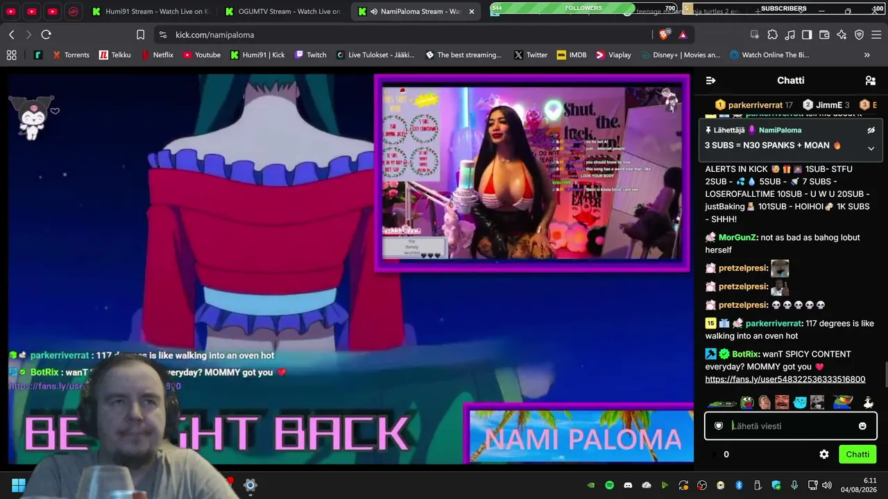Viewport: 888px width, 499px height.
Task: Open the Viaplay bookmark
Action: click(x=613, y=55)
